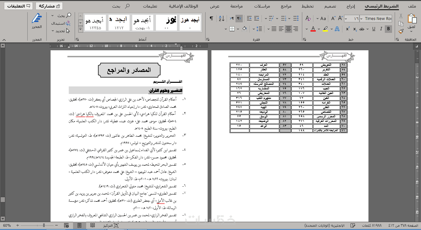Click the Copy icon

tap(401, 24)
